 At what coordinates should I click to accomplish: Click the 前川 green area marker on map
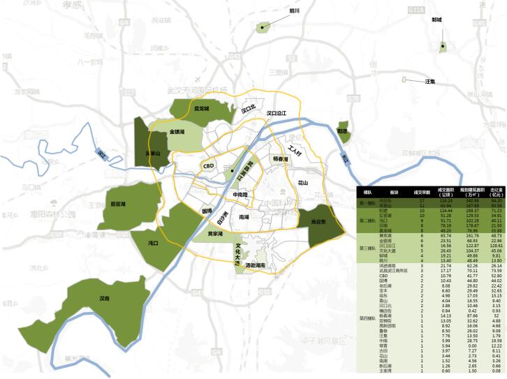coord(263,29)
